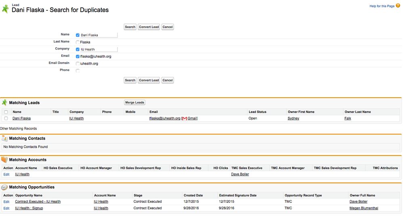
Task: Open the Dave Boller TMC Sales Executive link
Action: pos(240,174)
